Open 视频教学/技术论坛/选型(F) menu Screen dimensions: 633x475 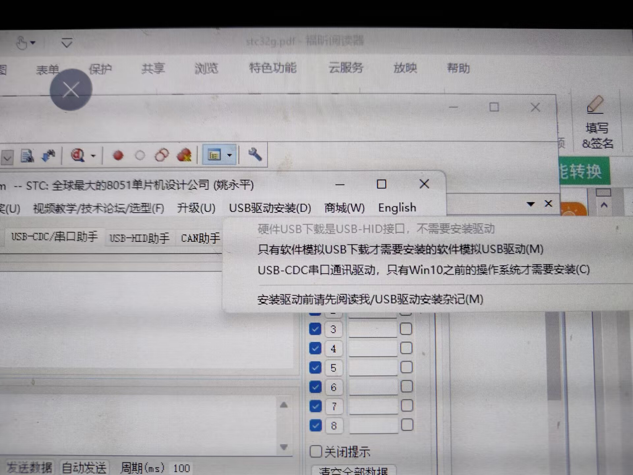99,208
